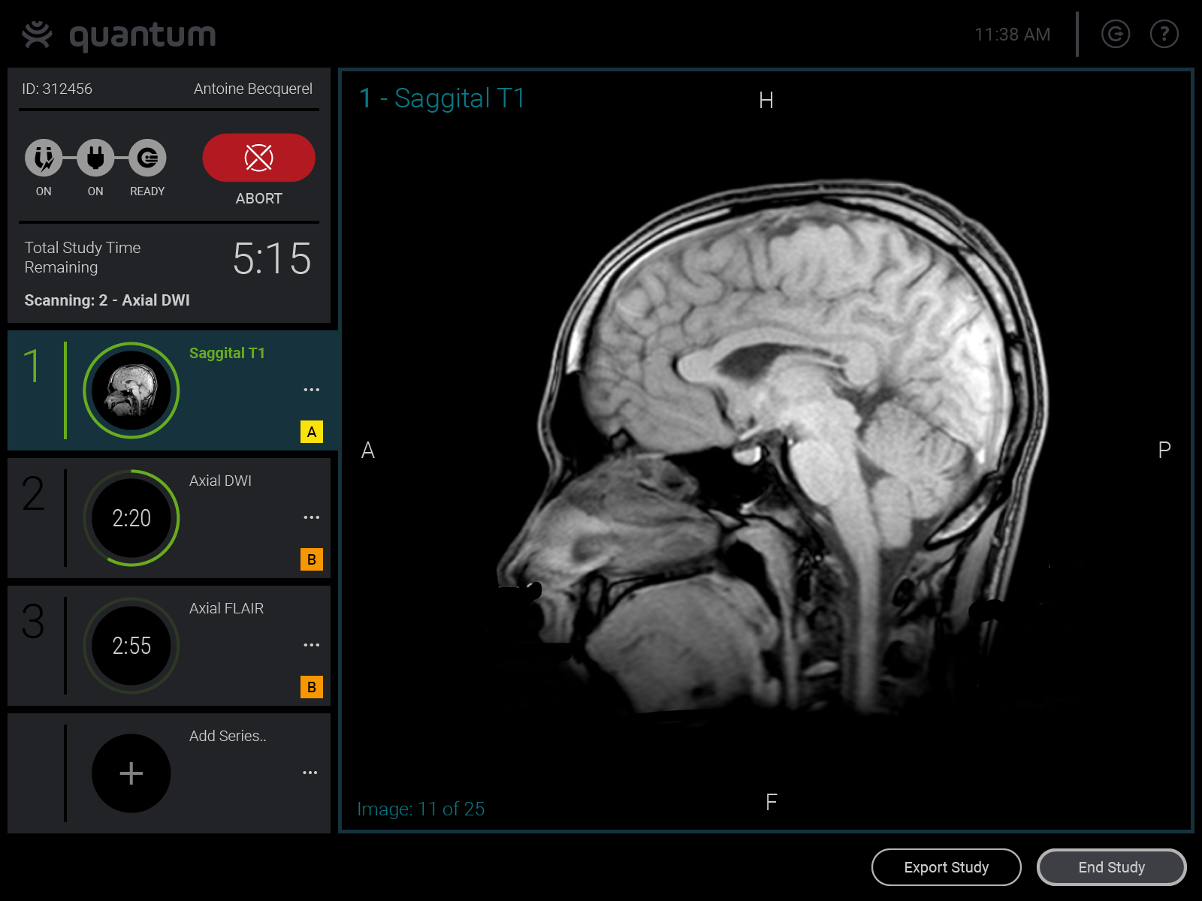Click the magnet ON status icon
Screen dimensions: 1202x901
coord(44,158)
